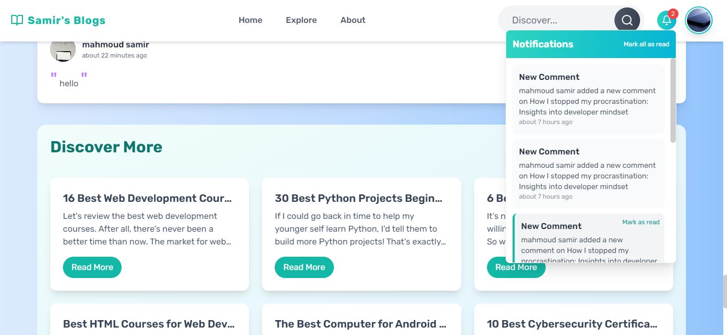Read More on 16 Best Web Development Courses

tap(92, 267)
